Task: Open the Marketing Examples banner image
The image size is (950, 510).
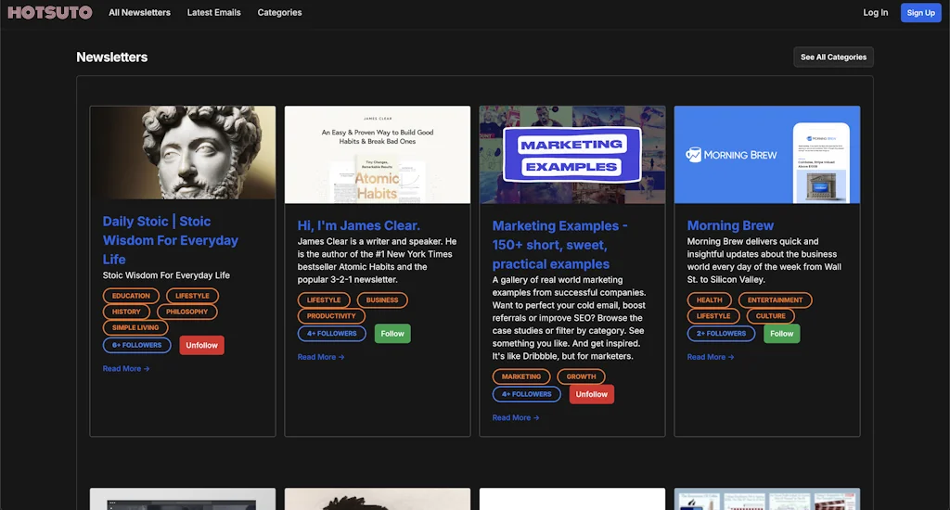Action: [571, 155]
